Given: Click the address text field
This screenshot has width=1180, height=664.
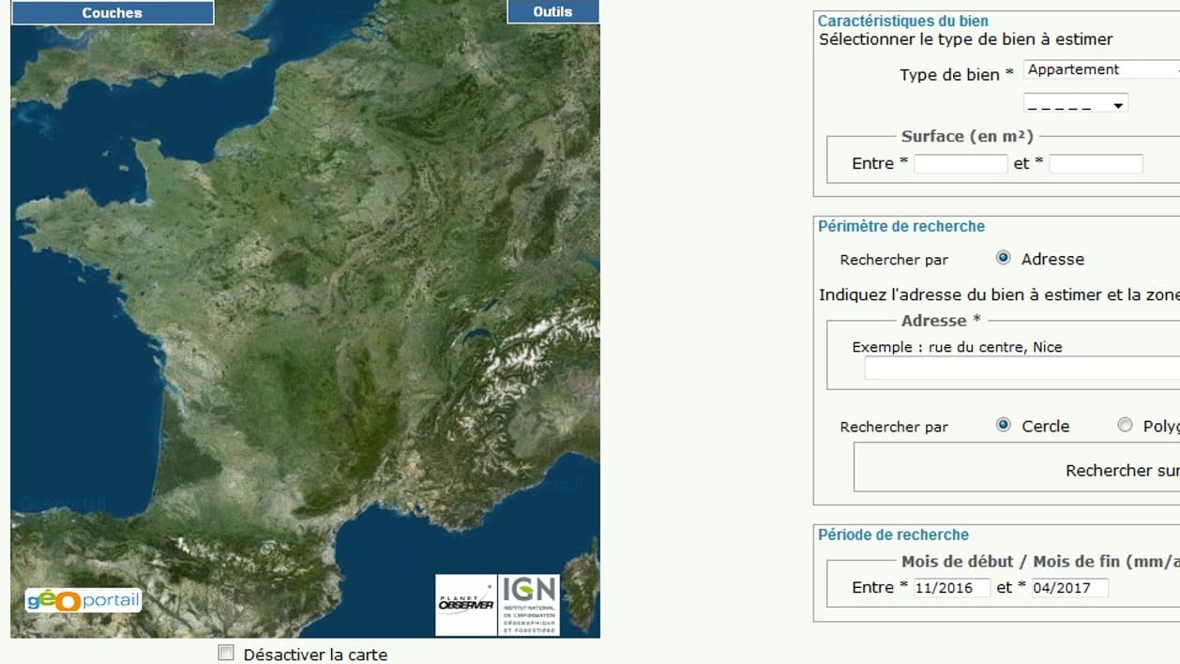Looking at the screenshot, I should pyautogui.click(x=1021, y=369).
